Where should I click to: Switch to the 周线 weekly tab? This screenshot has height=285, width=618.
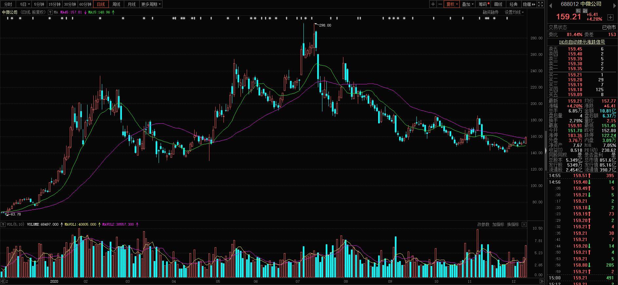116,4
